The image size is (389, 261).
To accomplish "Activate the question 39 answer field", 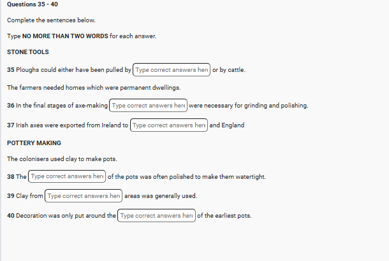I will pos(84,195).
